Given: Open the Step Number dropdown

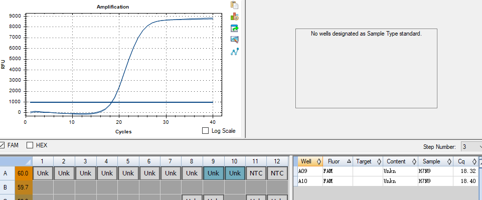Looking at the screenshot, I should click(471, 147).
